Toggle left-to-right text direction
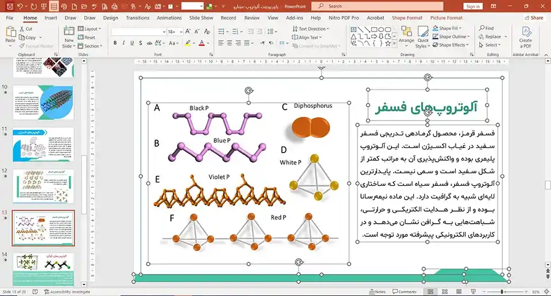The height and width of the screenshot is (296, 551). point(262,43)
